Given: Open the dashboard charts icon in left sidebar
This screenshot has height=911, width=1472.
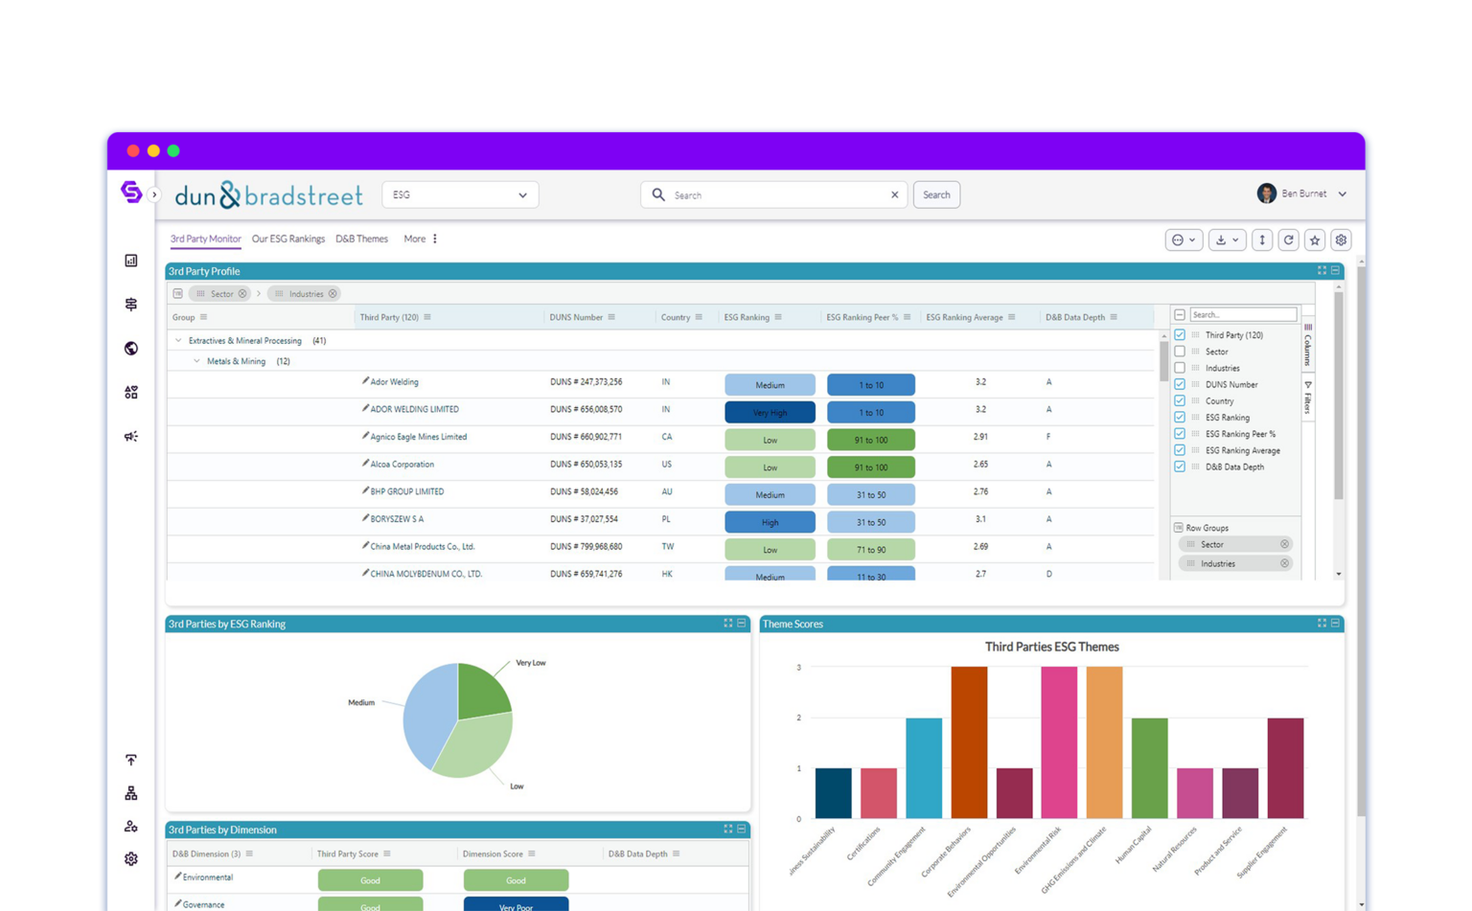Looking at the screenshot, I should (131, 262).
